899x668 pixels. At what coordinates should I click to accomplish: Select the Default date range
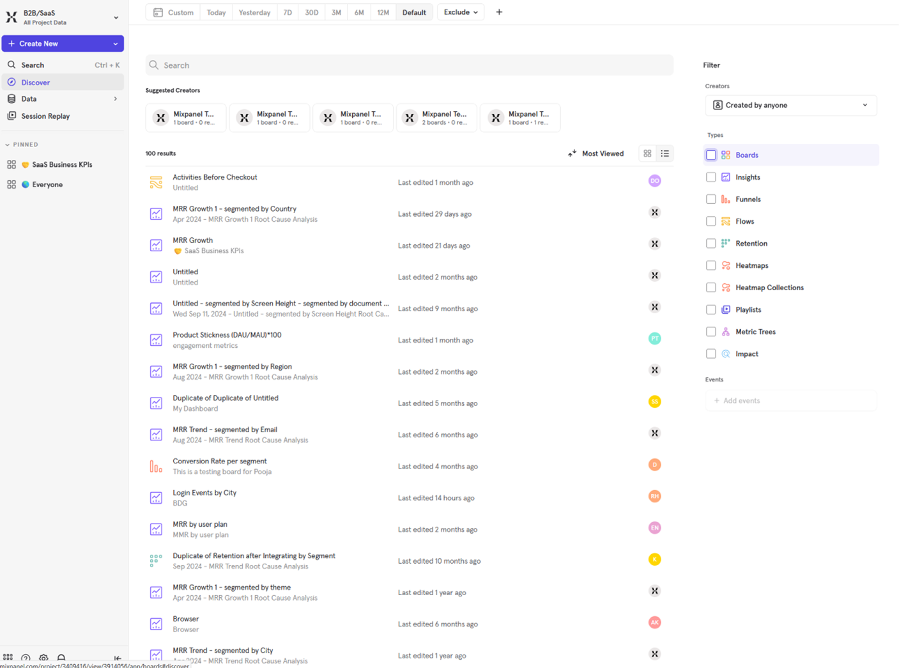click(414, 12)
